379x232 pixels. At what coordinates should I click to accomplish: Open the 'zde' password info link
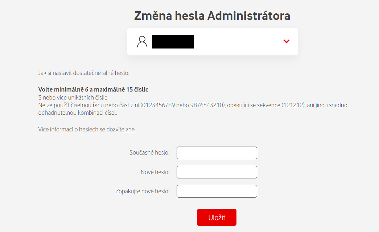click(130, 130)
